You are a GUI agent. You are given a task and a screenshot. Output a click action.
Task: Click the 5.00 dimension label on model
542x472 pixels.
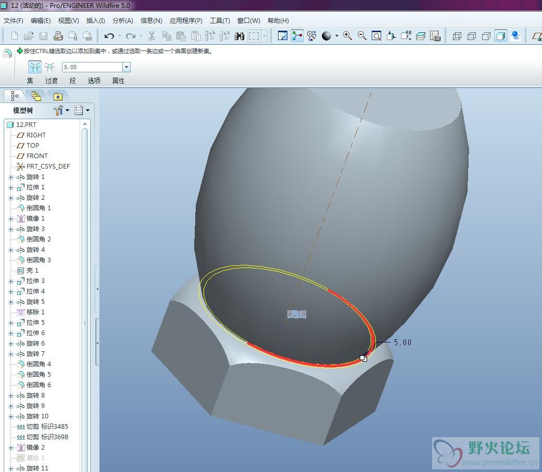(x=402, y=342)
